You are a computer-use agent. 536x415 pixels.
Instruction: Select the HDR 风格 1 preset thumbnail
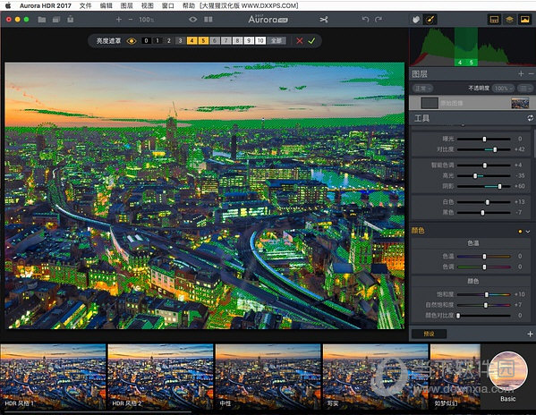point(53,377)
